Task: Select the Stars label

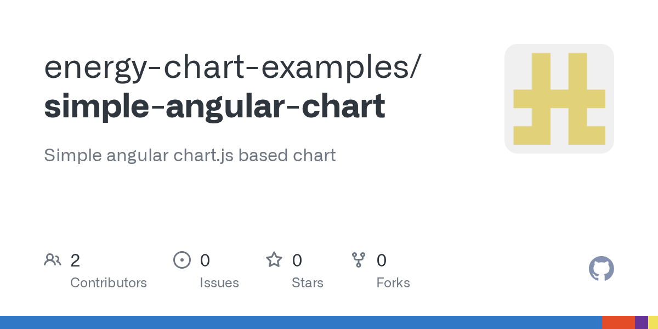Action: (308, 283)
